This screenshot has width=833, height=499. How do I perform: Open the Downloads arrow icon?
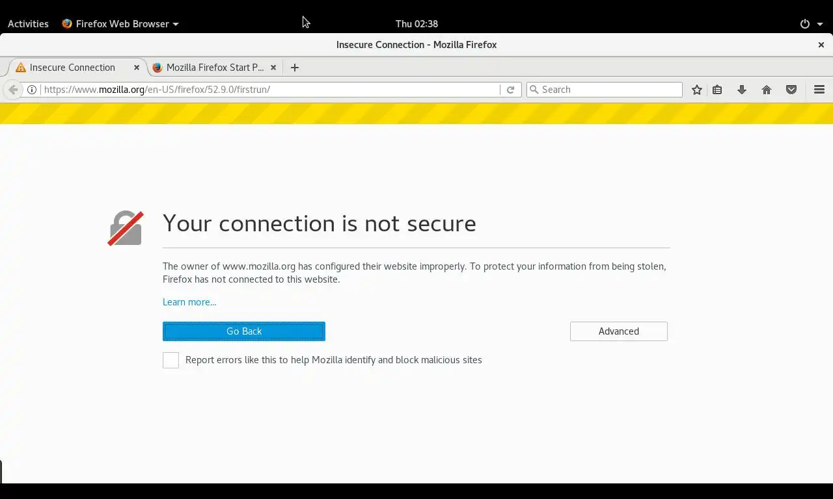[742, 90]
